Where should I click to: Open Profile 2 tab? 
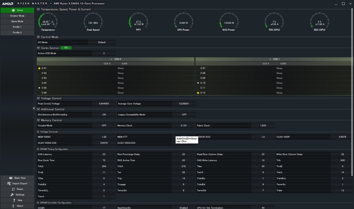tap(17, 32)
